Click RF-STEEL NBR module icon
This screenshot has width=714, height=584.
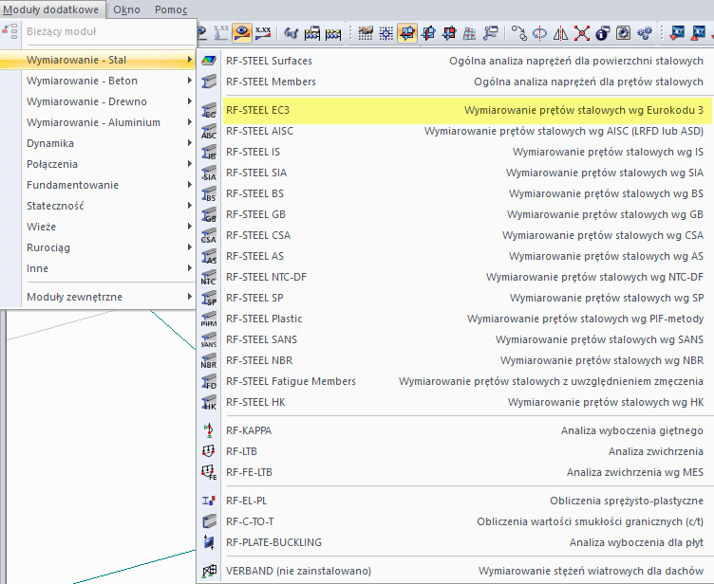point(209,361)
